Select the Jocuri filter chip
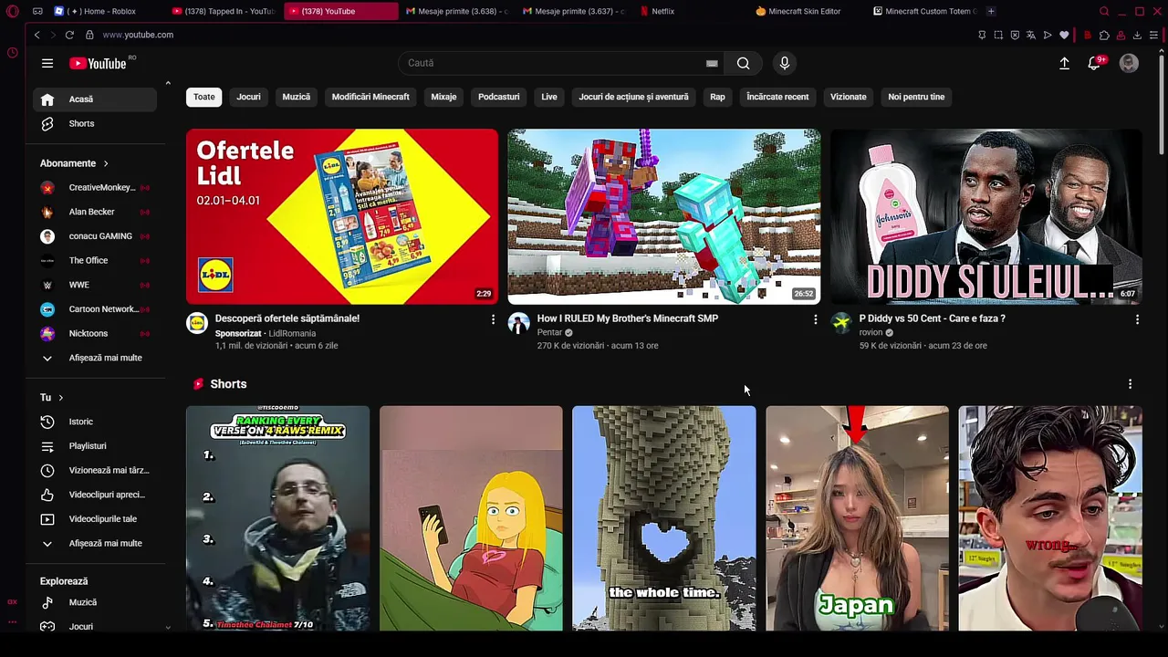 tap(248, 97)
